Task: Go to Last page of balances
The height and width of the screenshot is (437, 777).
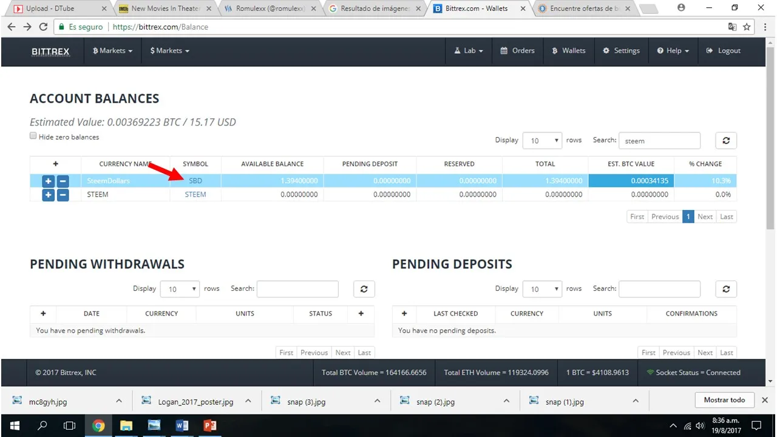Action: tap(727, 217)
